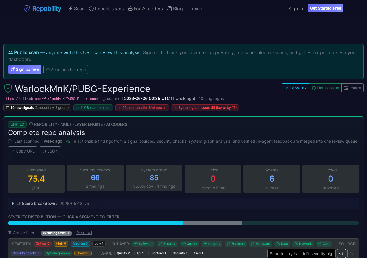Viewport: 367px width, 258px height.
Task: Toggle the Integrity layer filter
Action: tap(212, 244)
